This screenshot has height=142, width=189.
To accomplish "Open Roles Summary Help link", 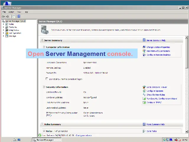I will click(156, 124).
